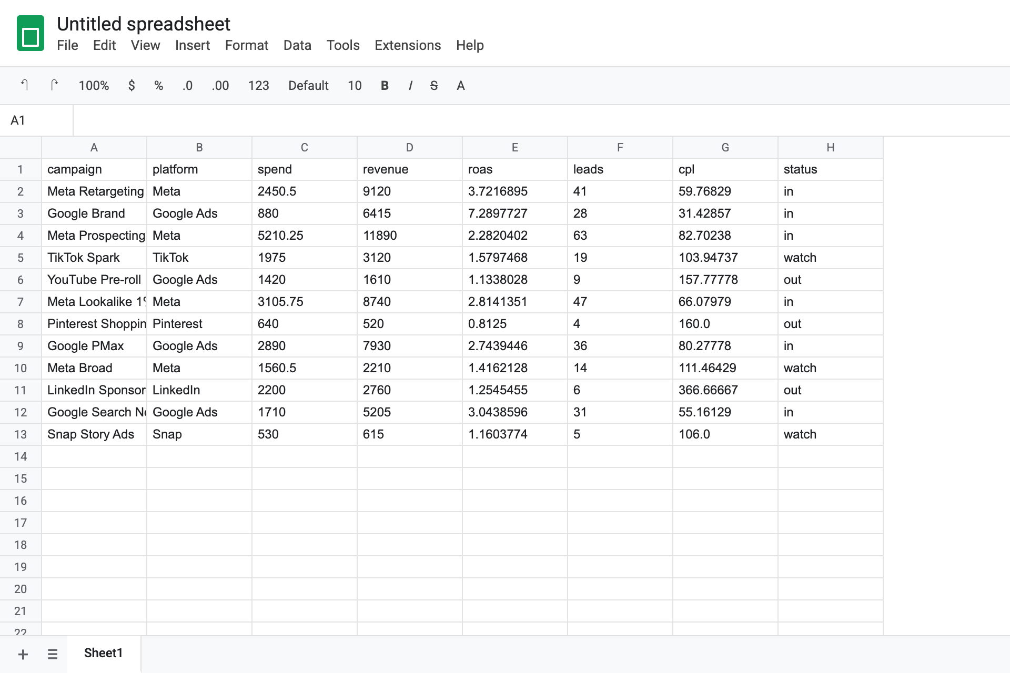Click the 'Pinterest' platform cell
Image resolution: width=1010 pixels, height=673 pixels.
coord(199,324)
